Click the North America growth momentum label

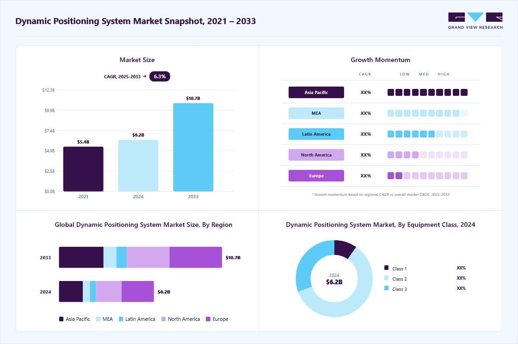point(316,155)
